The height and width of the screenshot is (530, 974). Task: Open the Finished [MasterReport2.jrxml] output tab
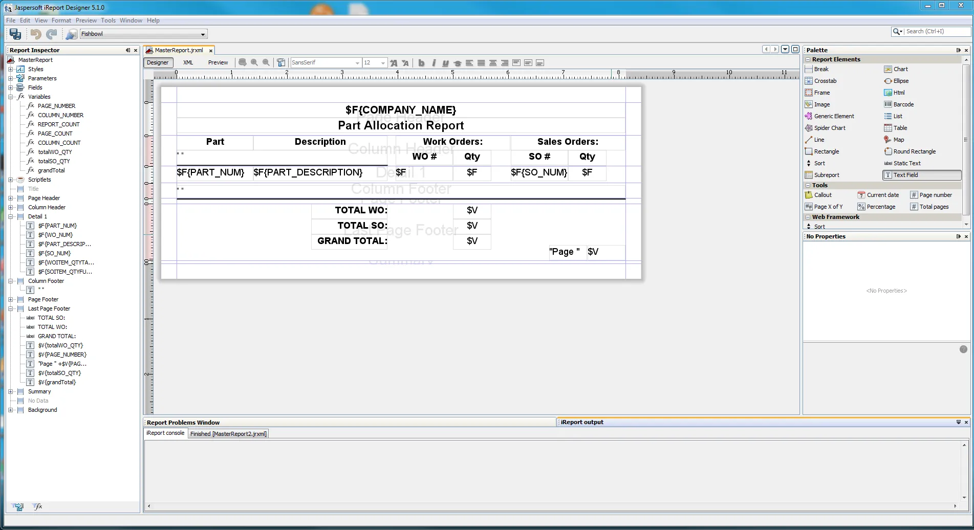pos(228,434)
